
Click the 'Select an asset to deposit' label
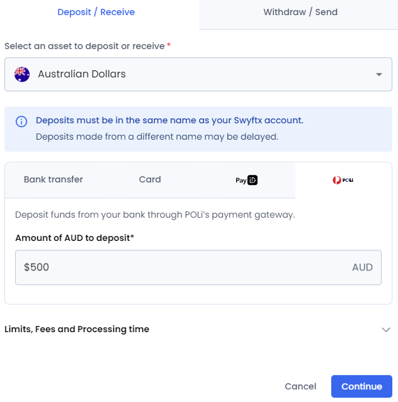point(85,46)
